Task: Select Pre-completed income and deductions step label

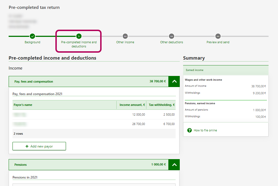Action: [x=79, y=44]
